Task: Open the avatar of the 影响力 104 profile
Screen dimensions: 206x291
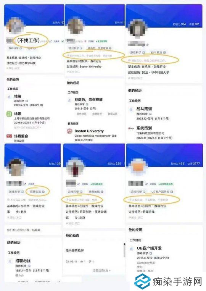Action: (x=137, y=29)
